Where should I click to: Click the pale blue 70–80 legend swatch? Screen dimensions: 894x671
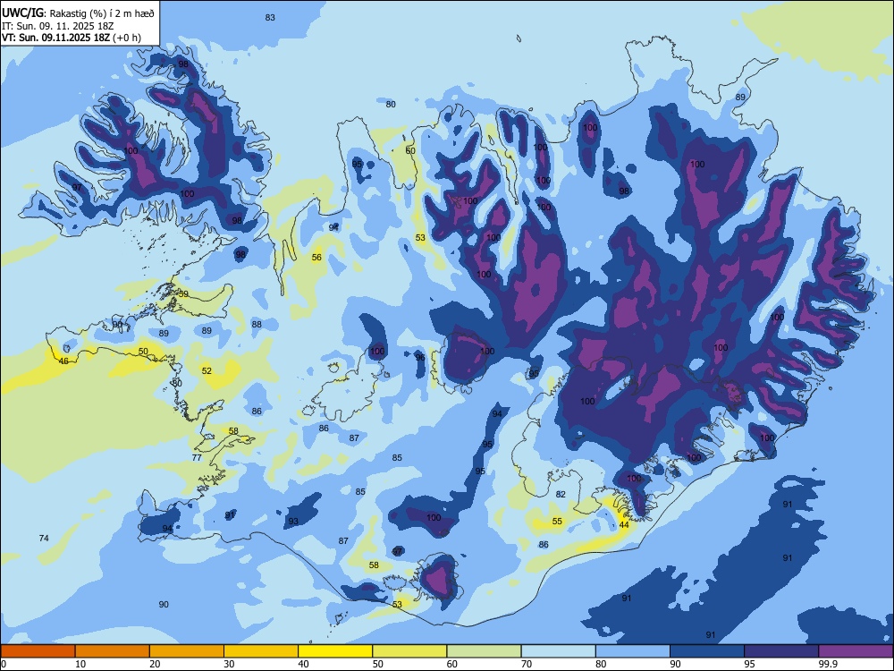pos(558,651)
